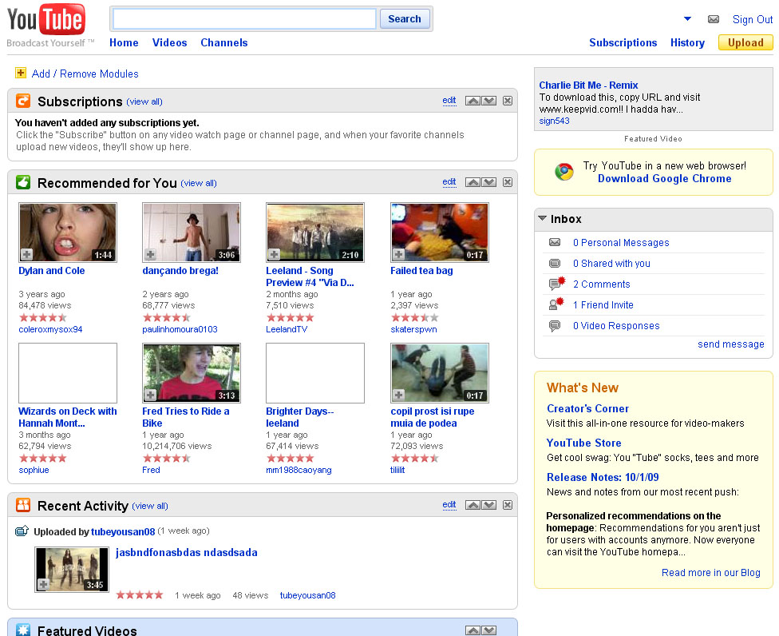779x636 pixels.
Task: Edit the Recommended for You module
Action: coord(449,182)
